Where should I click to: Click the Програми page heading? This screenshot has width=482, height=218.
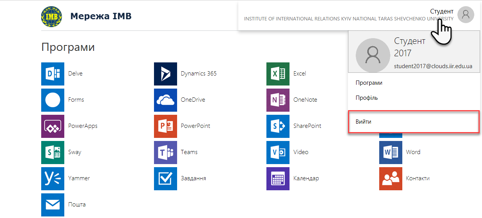(x=68, y=47)
